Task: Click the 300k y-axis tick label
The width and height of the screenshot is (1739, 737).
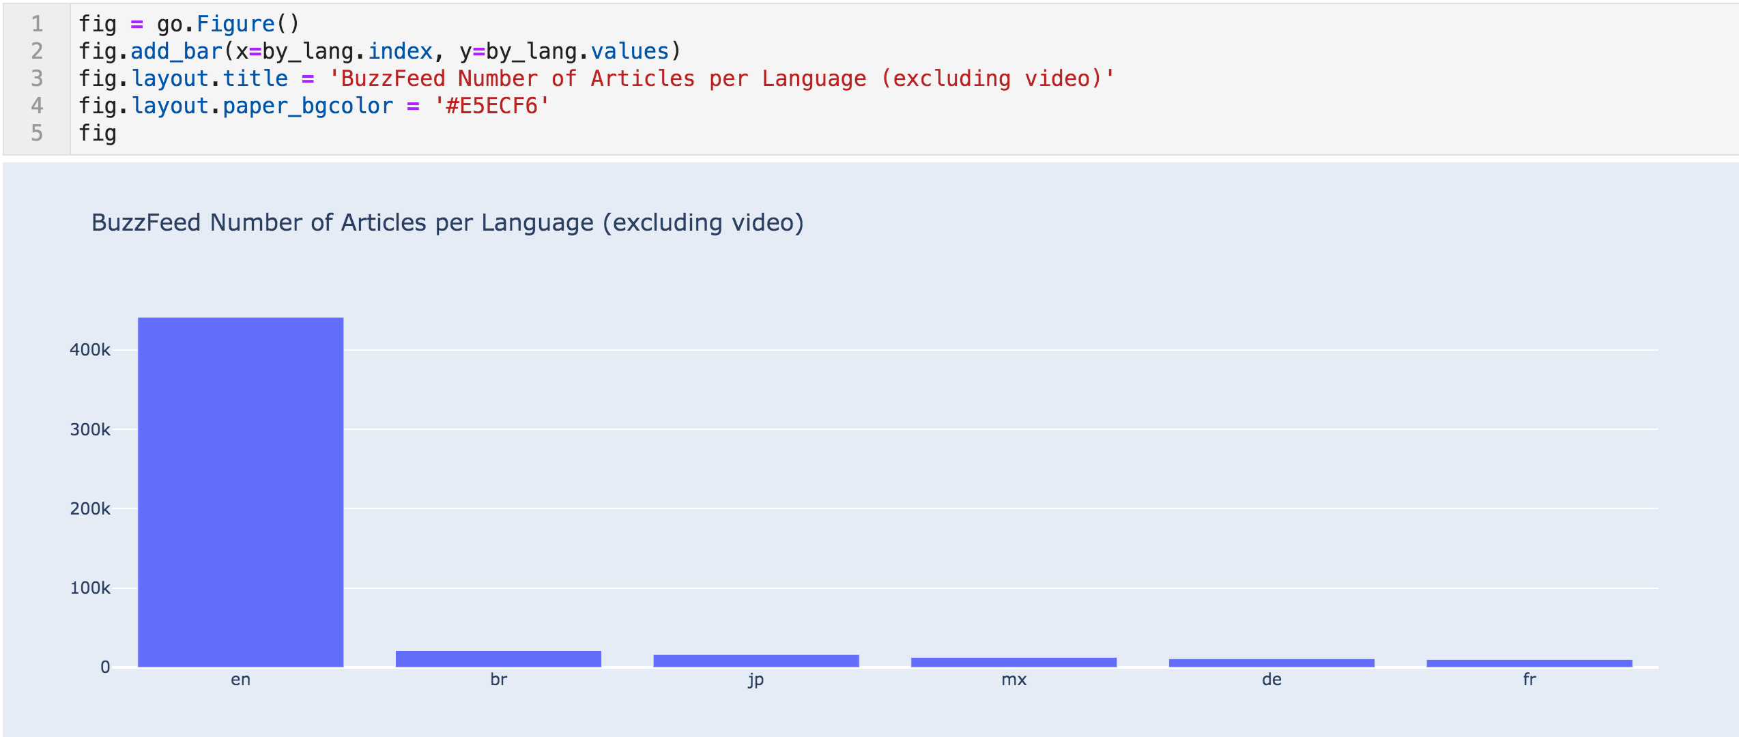Action: click(90, 430)
